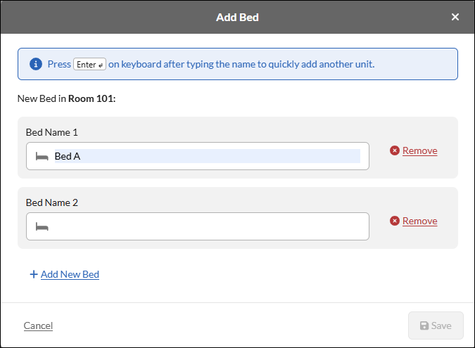Click the 'New Bed in Room 101:' text
Image resolution: width=475 pixels, height=348 pixels.
click(67, 98)
